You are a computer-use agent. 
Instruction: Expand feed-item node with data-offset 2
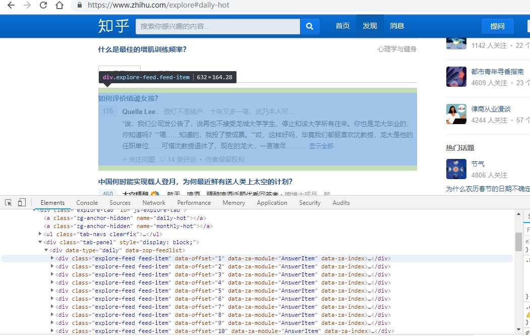[52, 266]
